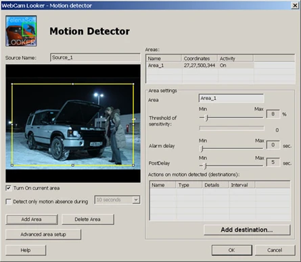Click the Threshold of sensitivity slider handle
The image size is (301, 262).
[206, 117]
